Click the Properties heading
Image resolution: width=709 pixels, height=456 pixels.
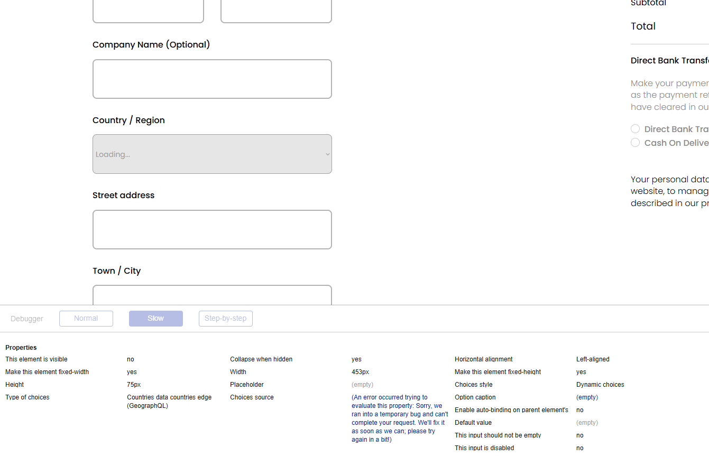point(21,348)
